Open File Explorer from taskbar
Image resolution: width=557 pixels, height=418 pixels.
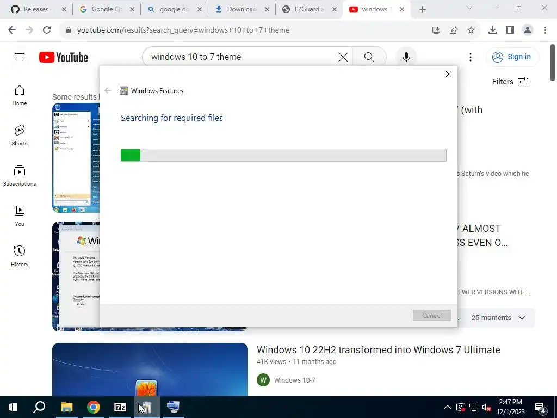coord(66,407)
